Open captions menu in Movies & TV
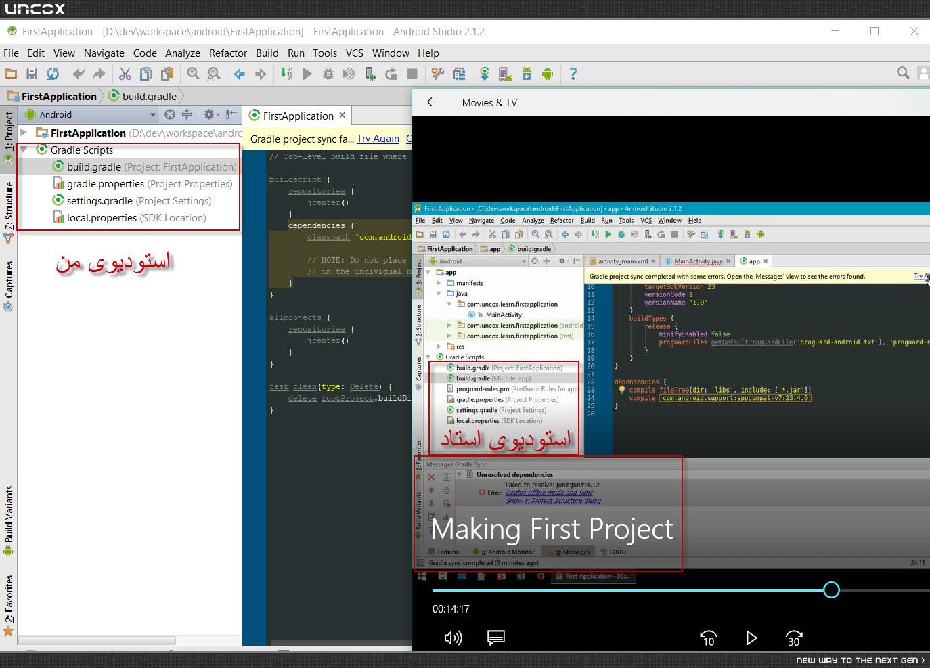The image size is (930, 668). tap(496, 638)
